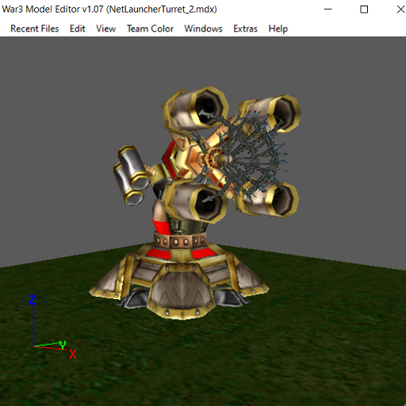This screenshot has height=406, width=406.
Task: Click the red team color stripe on base
Action: [x=159, y=254]
